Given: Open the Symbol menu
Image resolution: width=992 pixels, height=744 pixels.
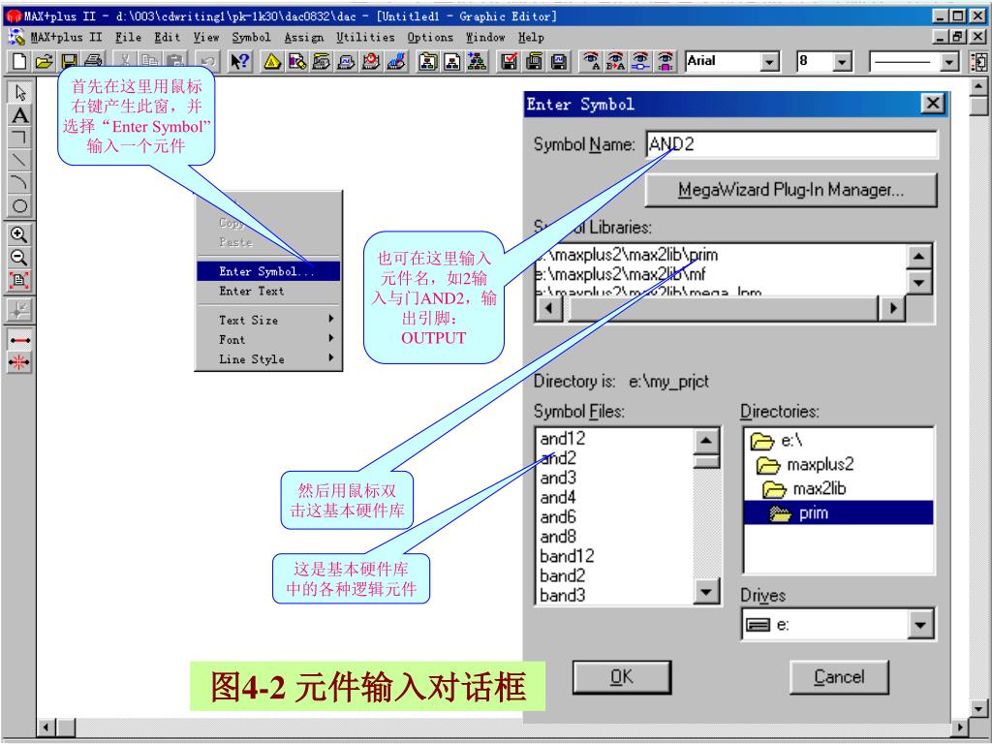Looking at the screenshot, I should pos(251,38).
